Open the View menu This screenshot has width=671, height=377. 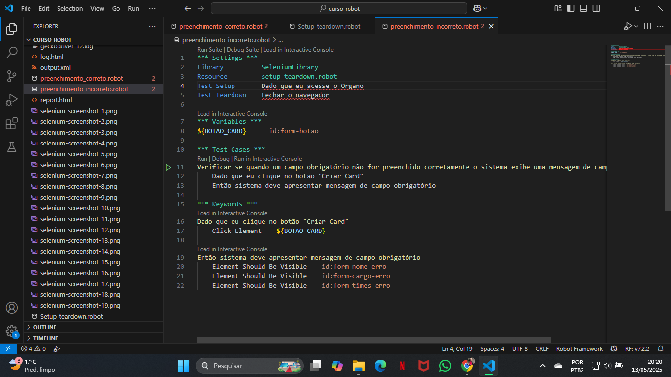tap(97, 8)
